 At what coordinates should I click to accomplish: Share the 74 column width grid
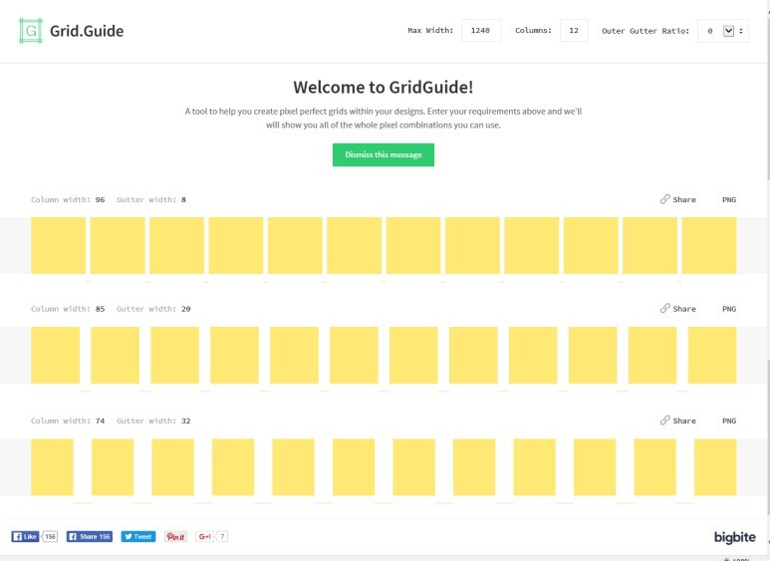pyautogui.click(x=684, y=421)
